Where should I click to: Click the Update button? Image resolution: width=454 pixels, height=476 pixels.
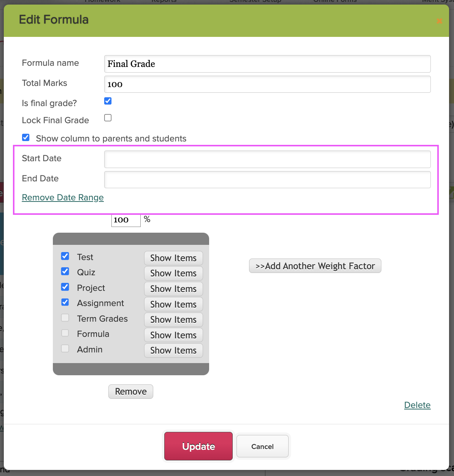(x=198, y=446)
